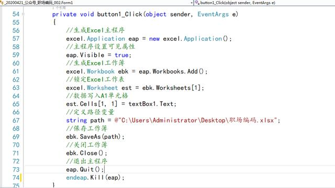335x188 pixels.
Task: Click the 'private' keyword on line 54
Action: [64, 14]
